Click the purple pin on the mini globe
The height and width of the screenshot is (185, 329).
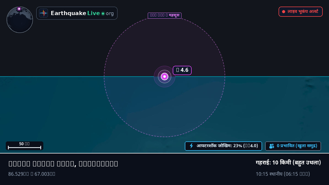point(19,9)
